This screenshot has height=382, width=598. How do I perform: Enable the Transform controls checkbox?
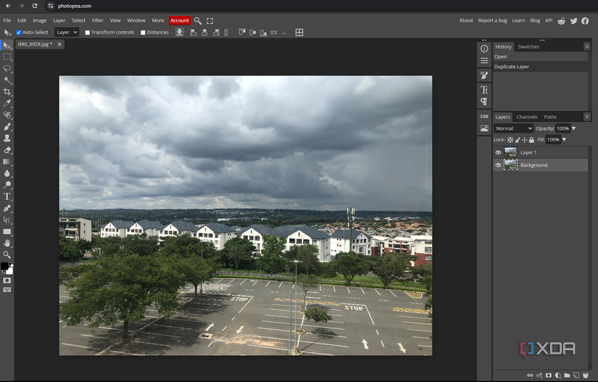pyautogui.click(x=87, y=33)
